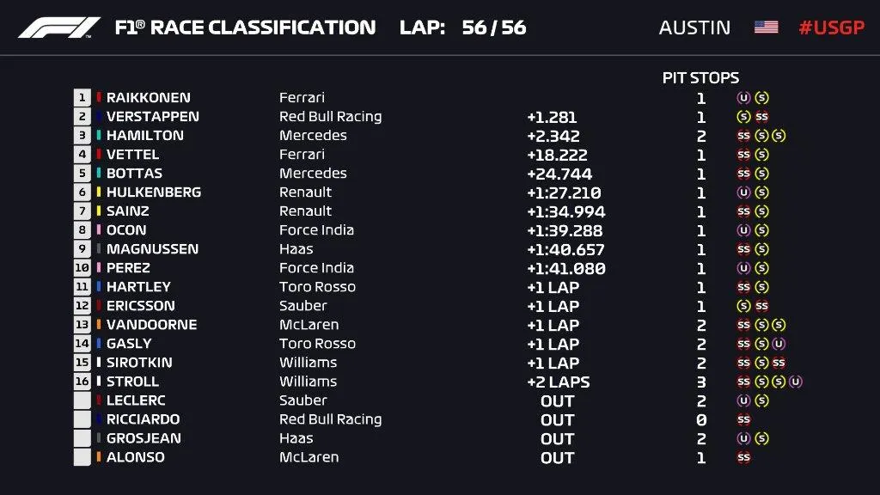Click Gasly's purple ultrasoft tyre icon

[779, 344]
